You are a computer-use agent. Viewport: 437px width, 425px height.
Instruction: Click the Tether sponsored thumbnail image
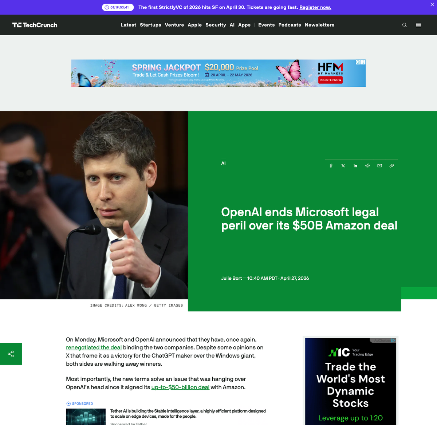pos(86,417)
